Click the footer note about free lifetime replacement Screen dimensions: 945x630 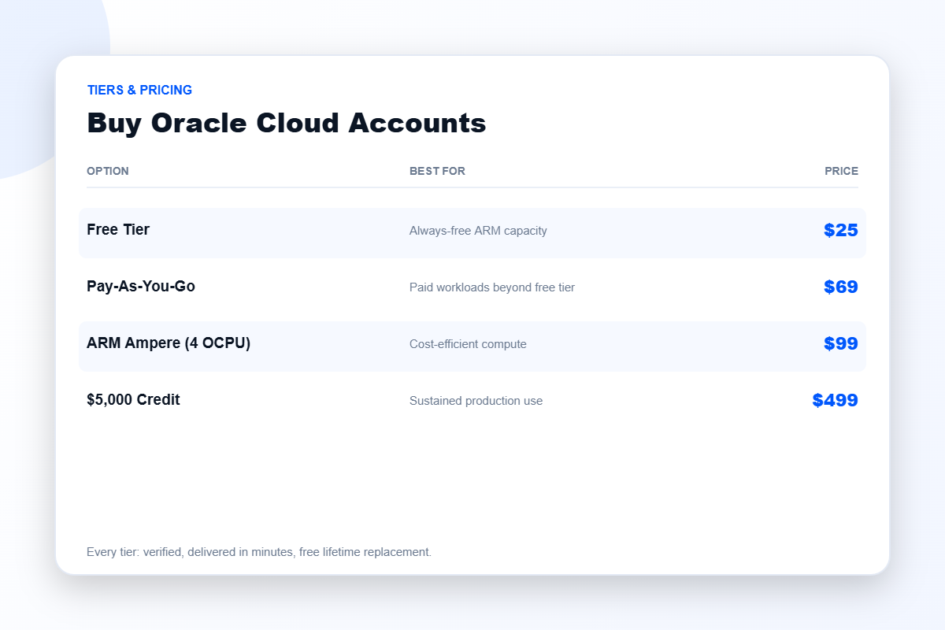259,552
